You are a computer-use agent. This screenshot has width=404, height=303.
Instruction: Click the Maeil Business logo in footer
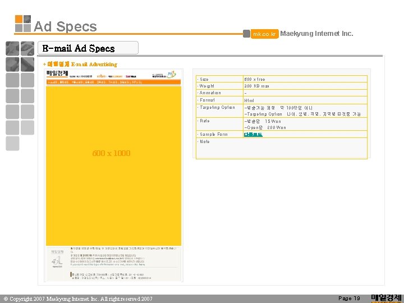(386, 299)
